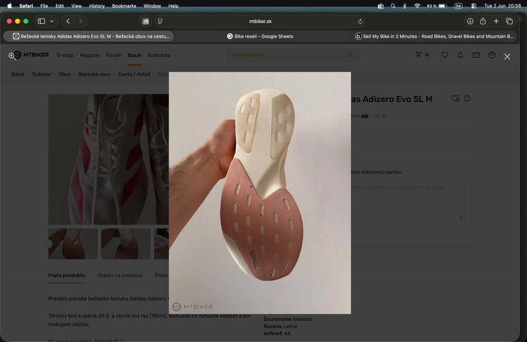
Task: Open sidebar options dropdown arrow
Action: (52, 21)
